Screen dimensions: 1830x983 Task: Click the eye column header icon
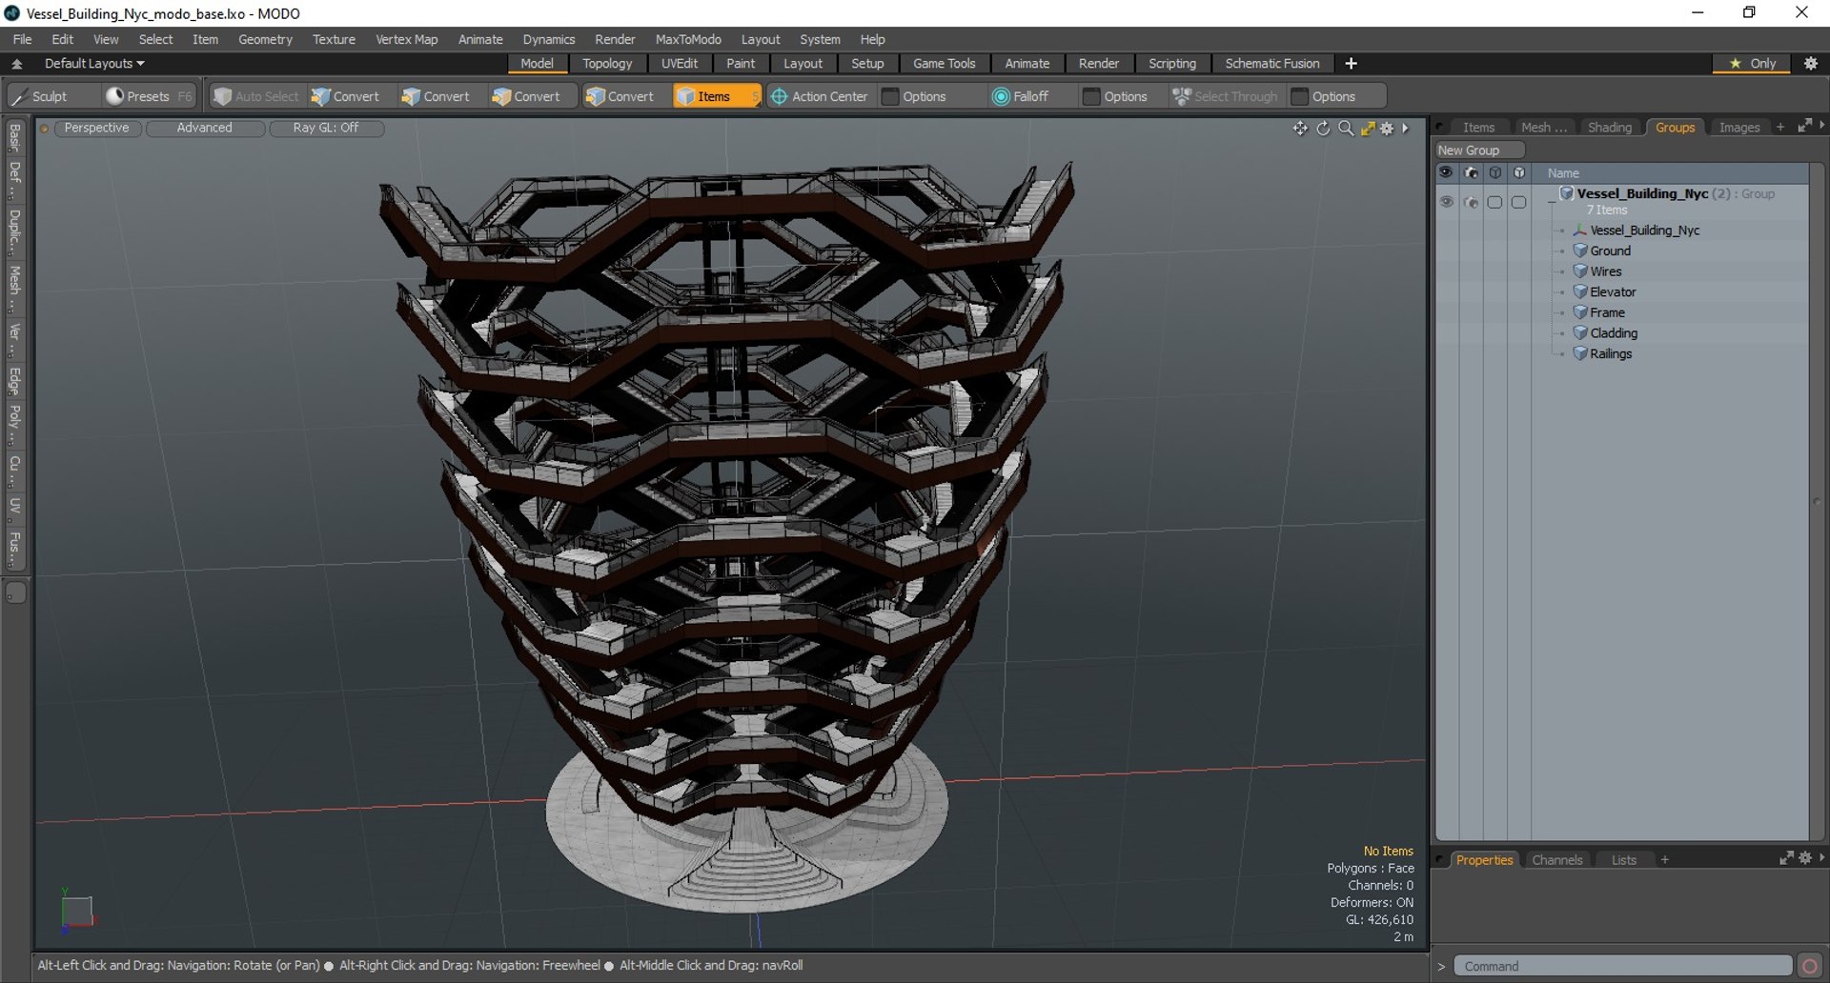pos(1446,172)
